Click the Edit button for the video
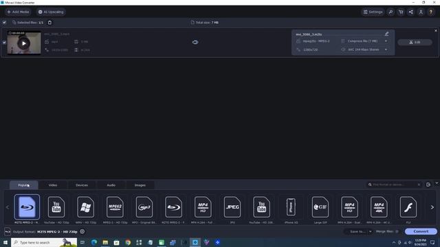 click(x=415, y=43)
